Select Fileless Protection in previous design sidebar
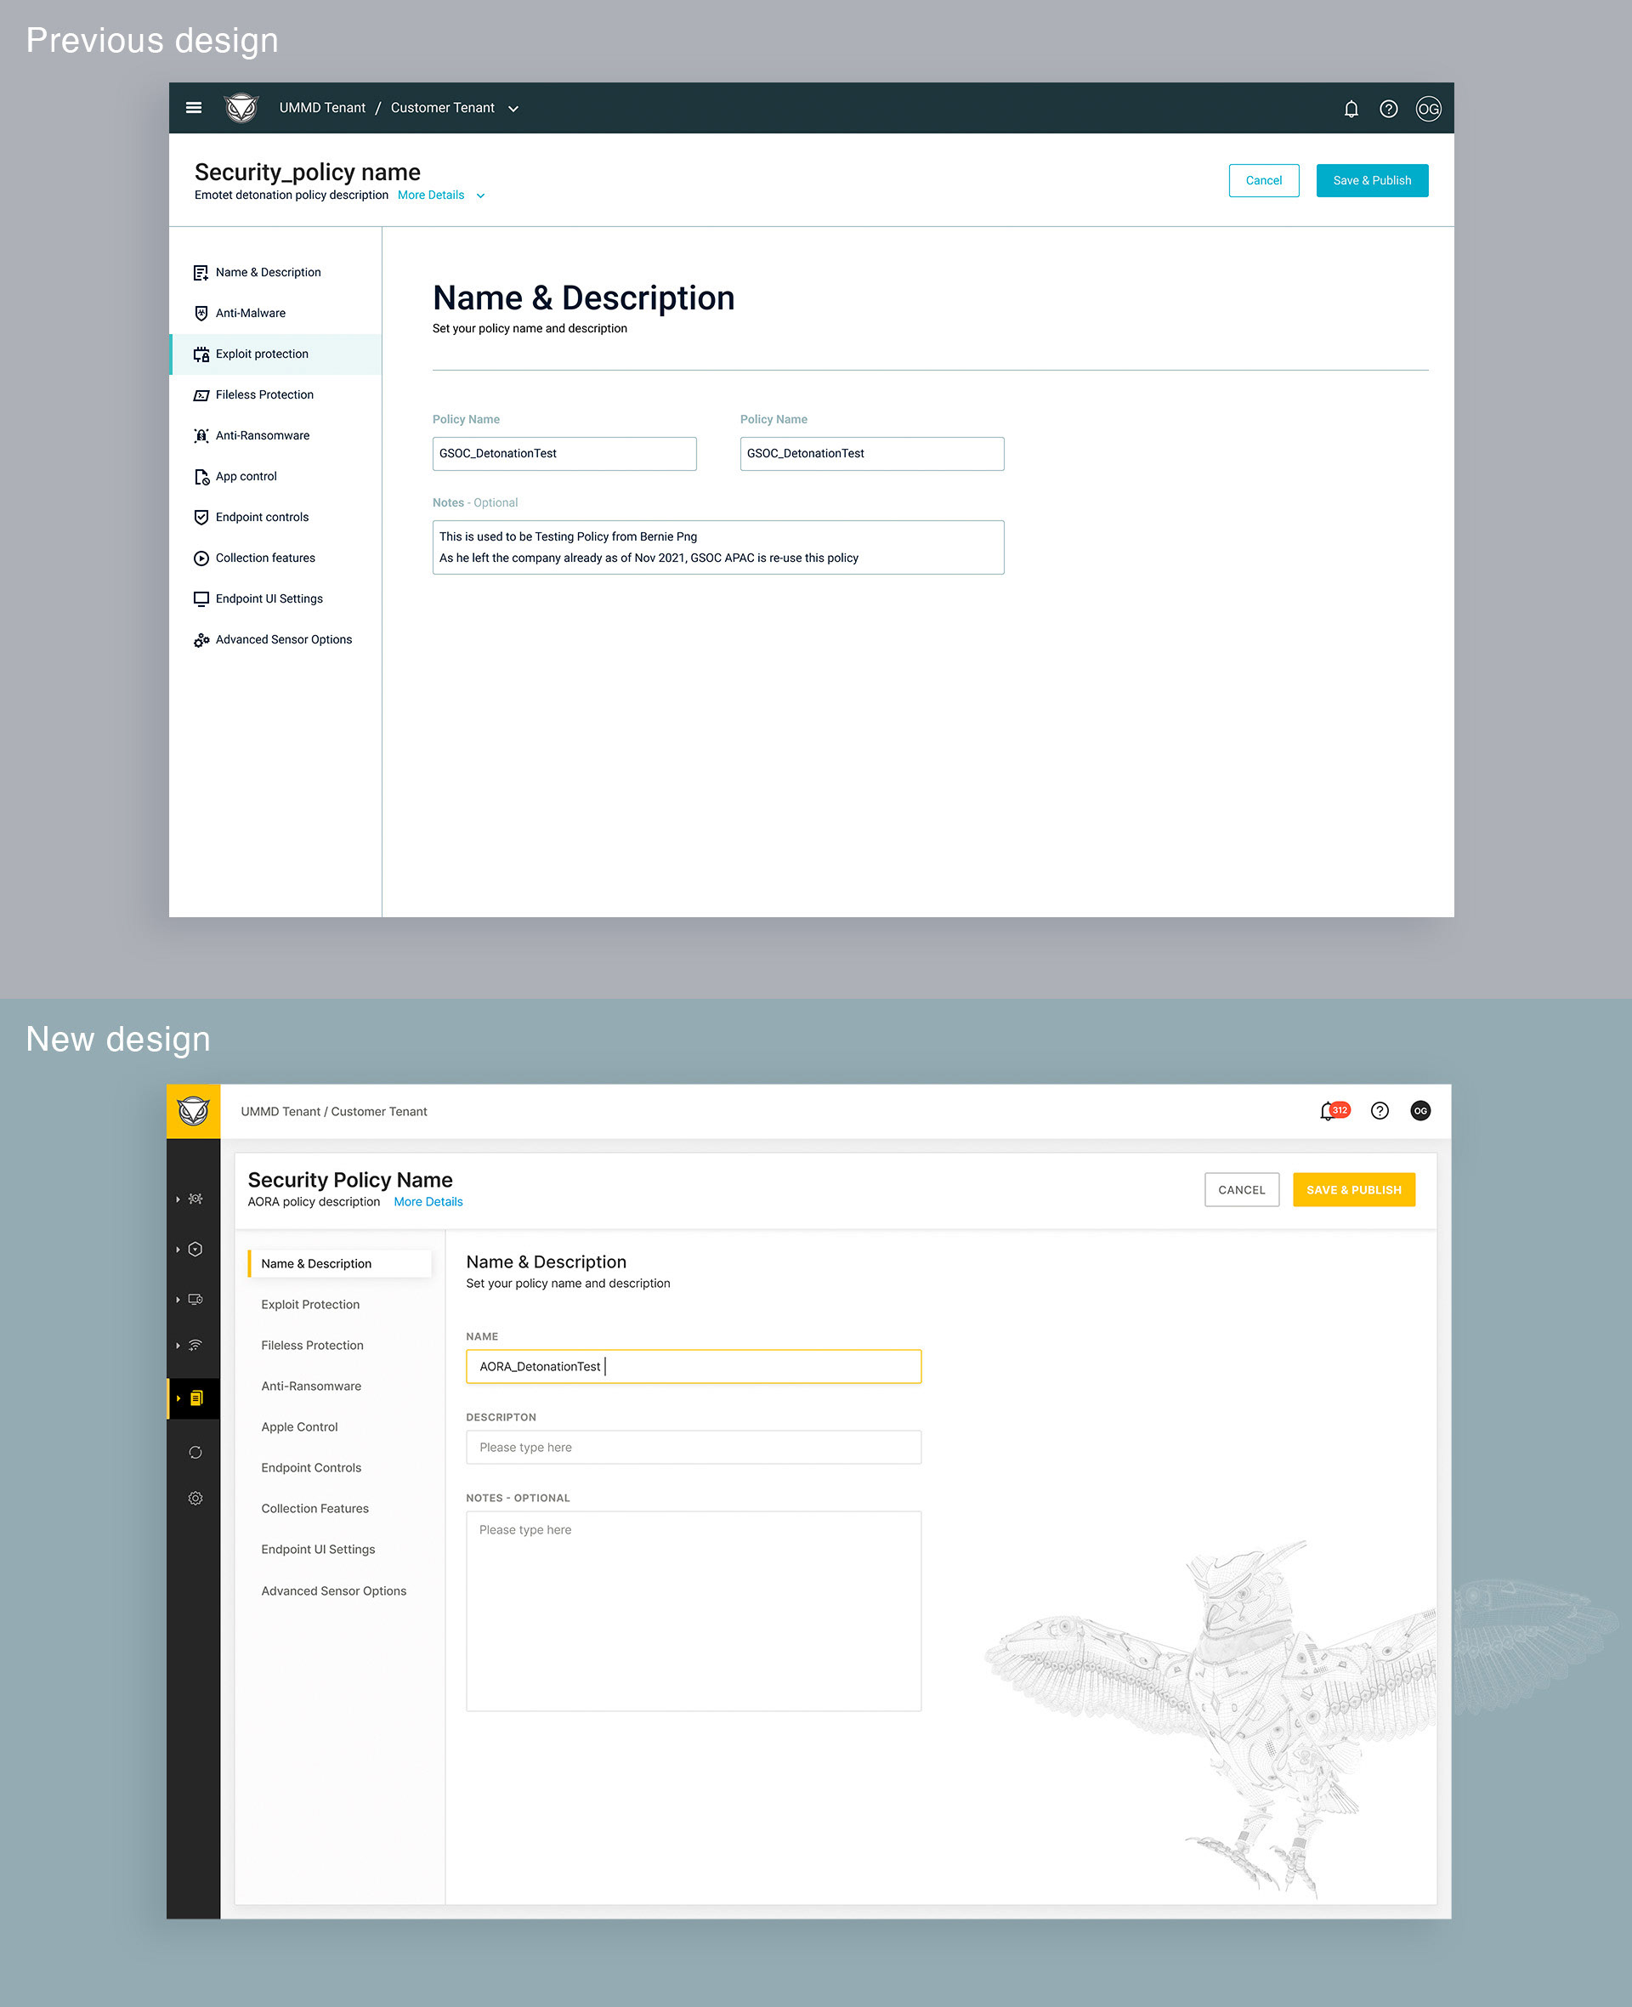This screenshot has height=2007, width=1632. tap(276, 394)
